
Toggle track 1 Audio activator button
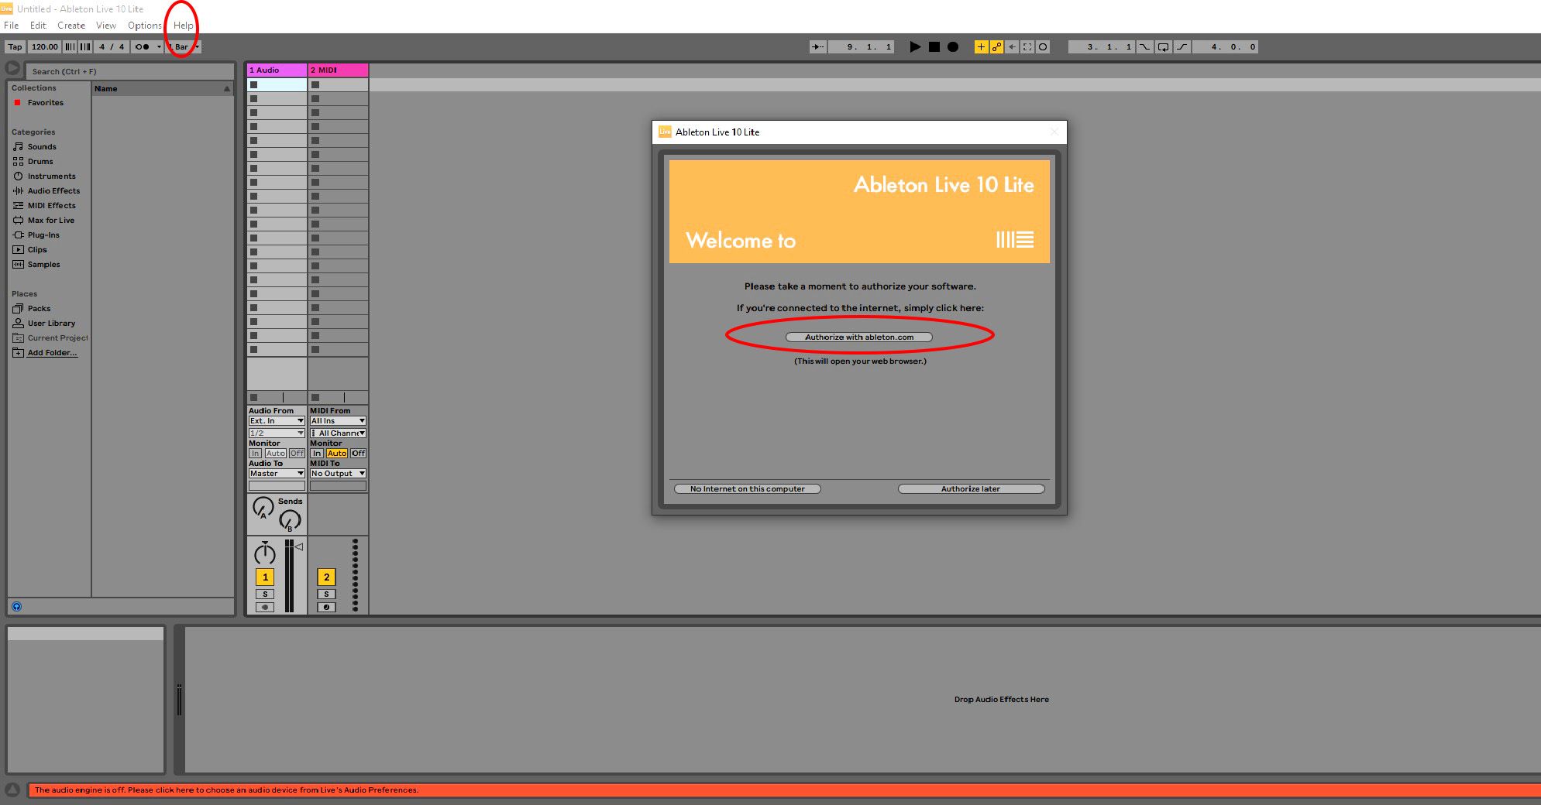pos(265,577)
